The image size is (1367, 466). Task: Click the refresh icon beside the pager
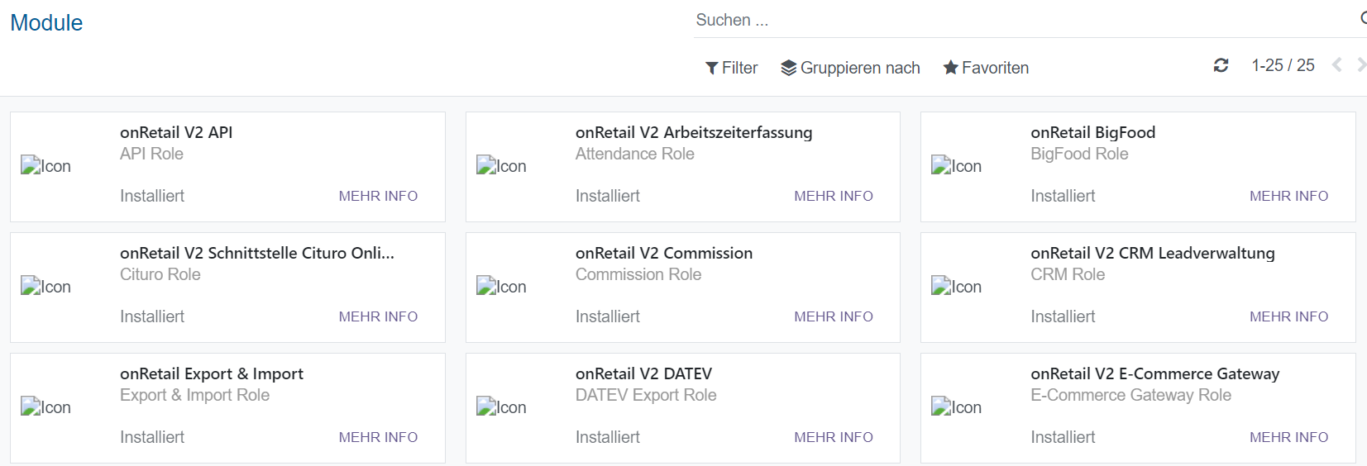click(x=1221, y=65)
